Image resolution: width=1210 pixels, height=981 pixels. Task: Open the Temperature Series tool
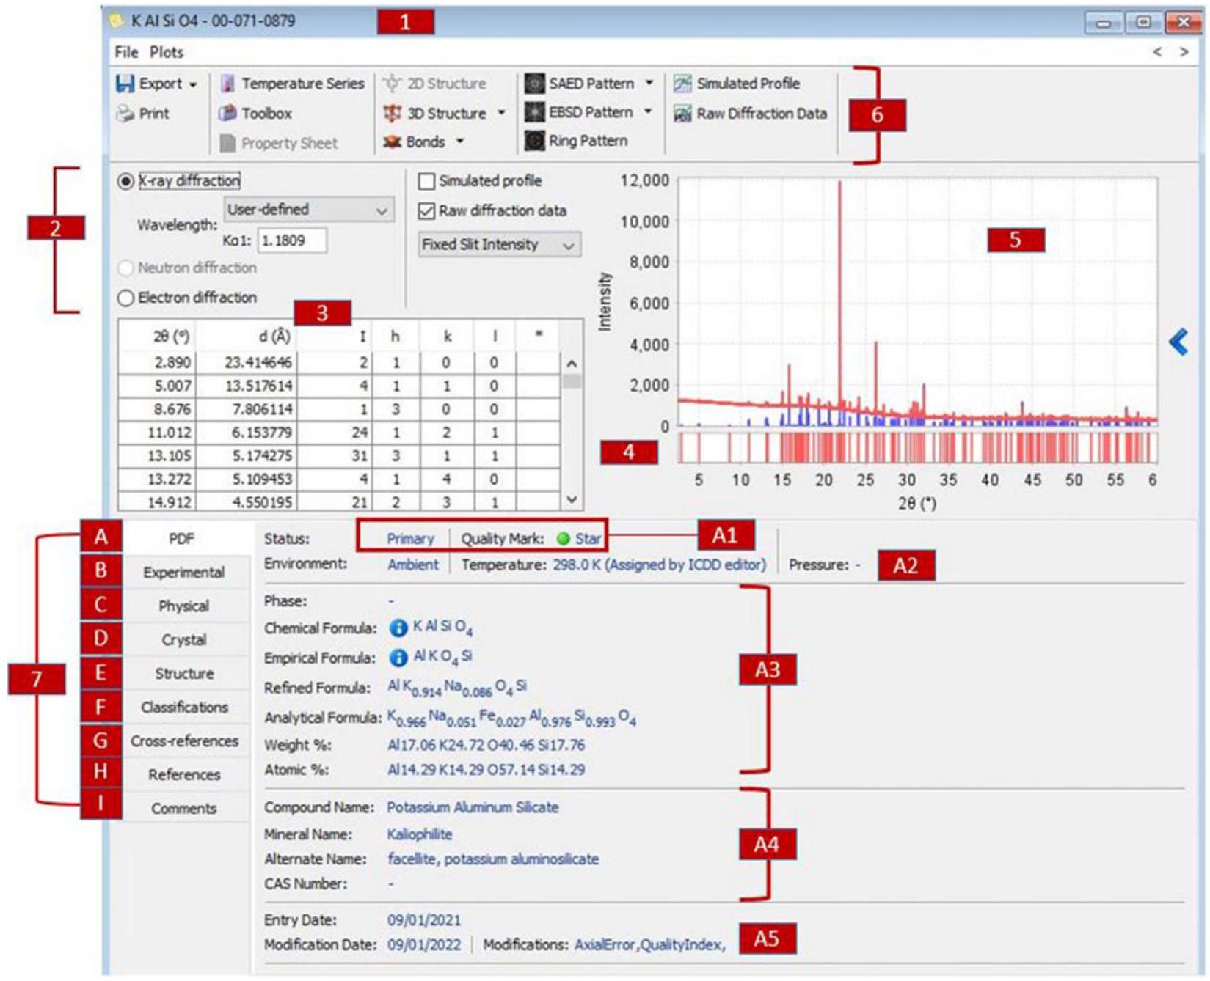pos(228,84)
